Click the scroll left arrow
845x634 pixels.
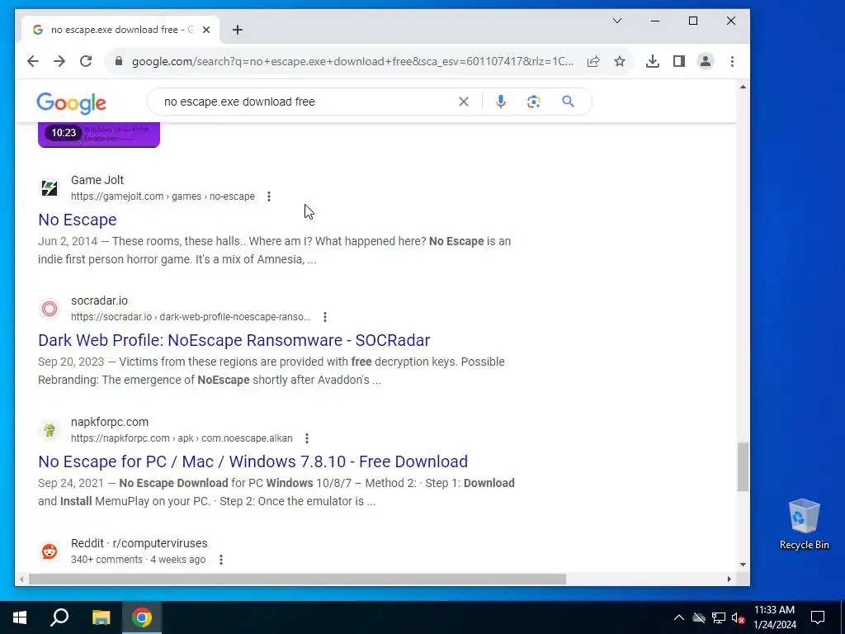pyautogui.click(x=21, y=579)
